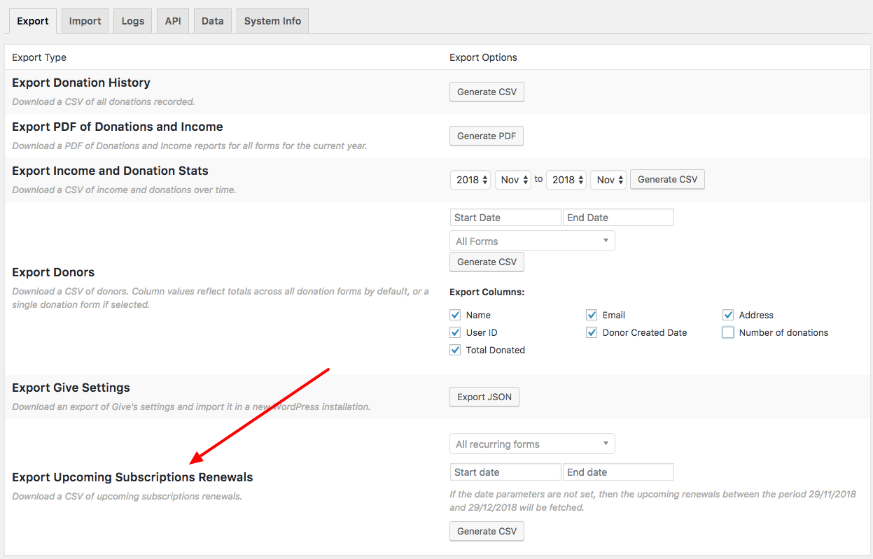Screen dimensions: 873x559
Task: Expand the All recurring forms dropdown
Action: [532, 444]
